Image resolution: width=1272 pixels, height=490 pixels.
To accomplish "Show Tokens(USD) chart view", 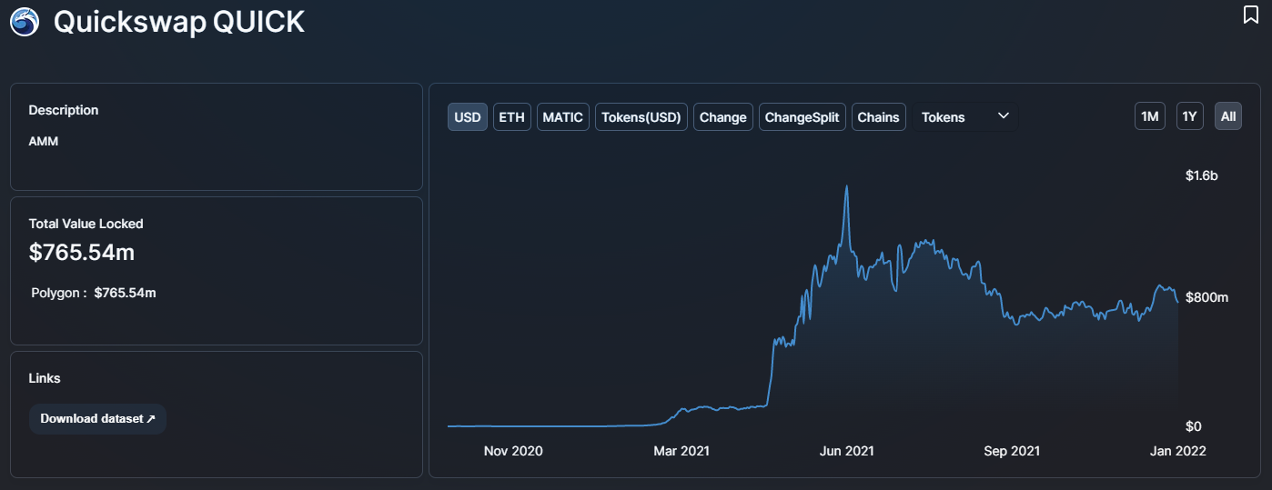I will pos(641,117).
